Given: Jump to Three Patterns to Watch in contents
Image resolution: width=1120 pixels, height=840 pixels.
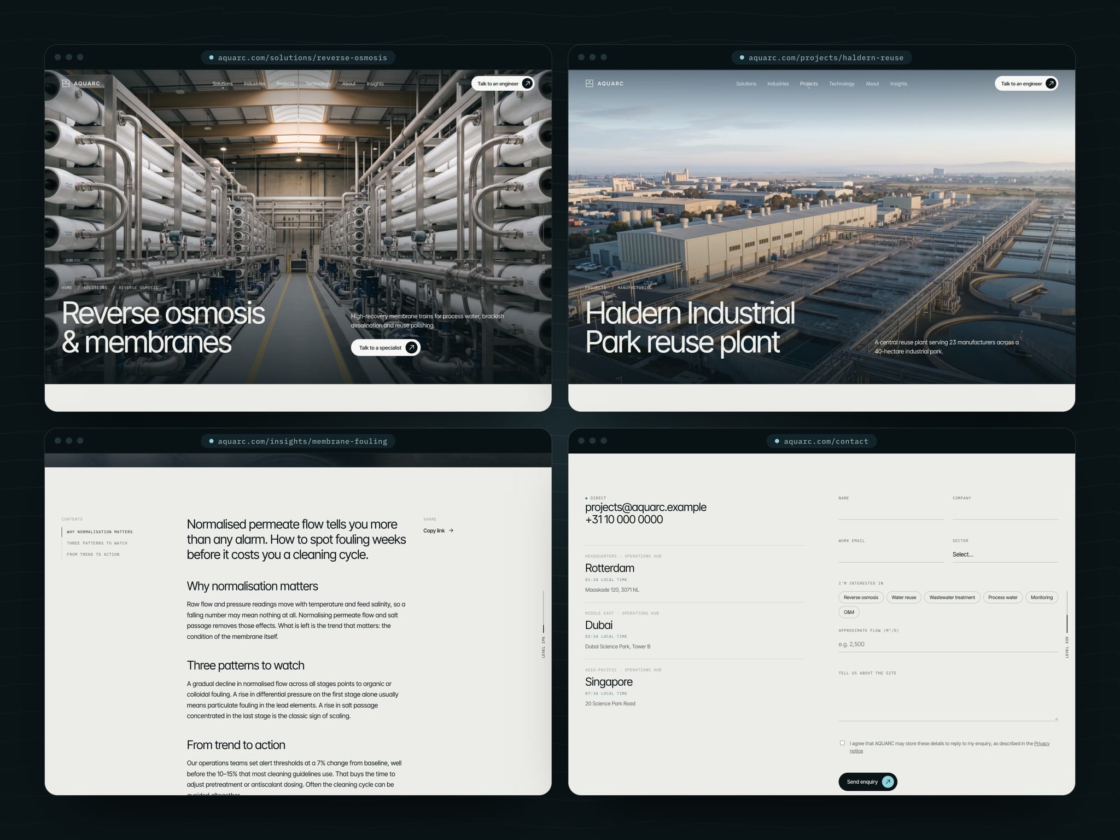Looking at the screenshot, I should [97, 543].
